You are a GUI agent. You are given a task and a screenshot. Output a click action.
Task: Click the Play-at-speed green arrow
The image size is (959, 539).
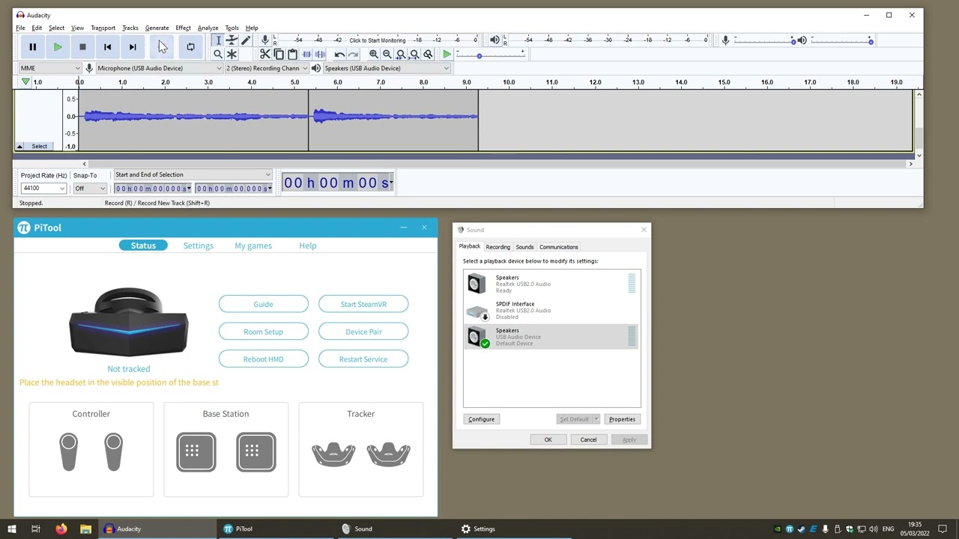click(x=447, y=54)
